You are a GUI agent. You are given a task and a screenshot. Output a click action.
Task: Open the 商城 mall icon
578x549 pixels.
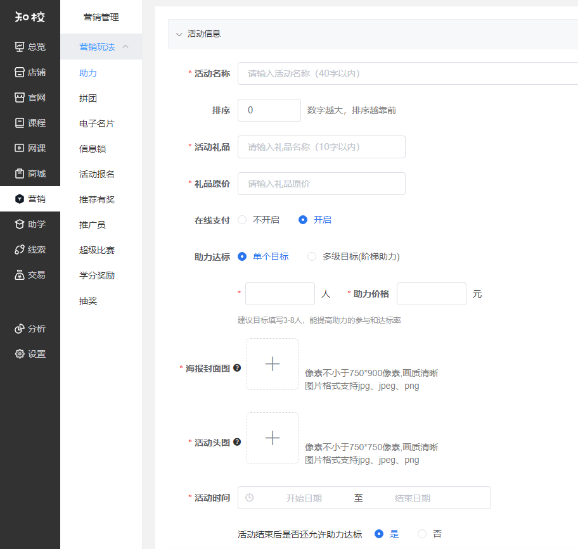[20, 174]
